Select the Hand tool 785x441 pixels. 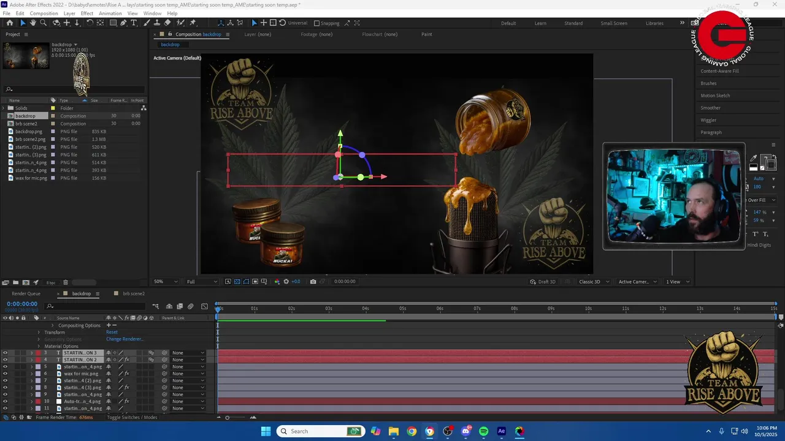[33, 23]
